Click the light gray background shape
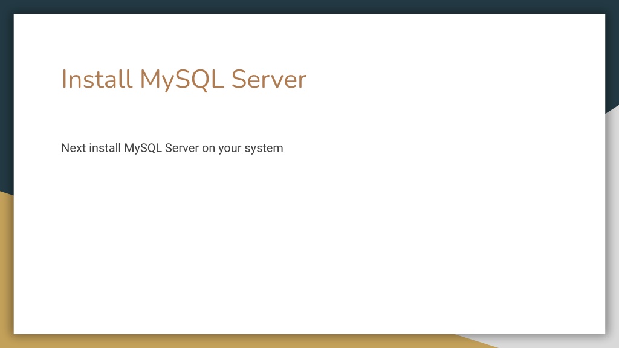The width and height of the screenshot is (619, 348). [x=612, y=237]
